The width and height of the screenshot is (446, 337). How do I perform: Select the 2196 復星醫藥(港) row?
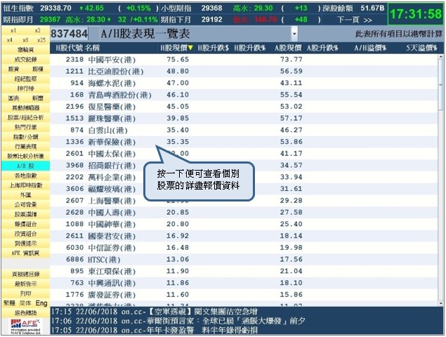[244, 107]
